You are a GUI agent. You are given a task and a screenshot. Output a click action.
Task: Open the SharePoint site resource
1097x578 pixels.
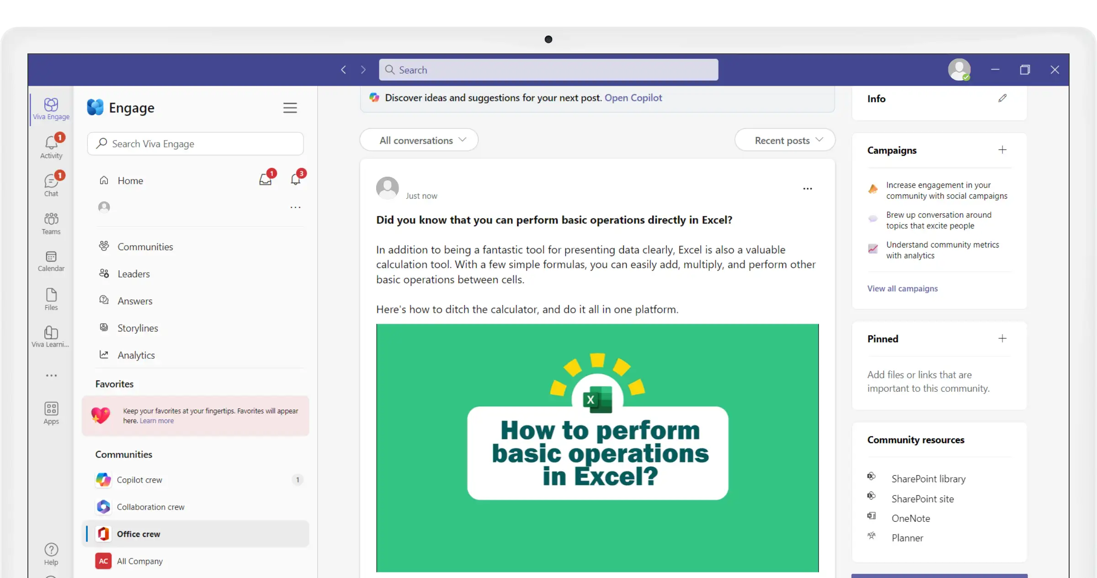[x=922, y=499]
